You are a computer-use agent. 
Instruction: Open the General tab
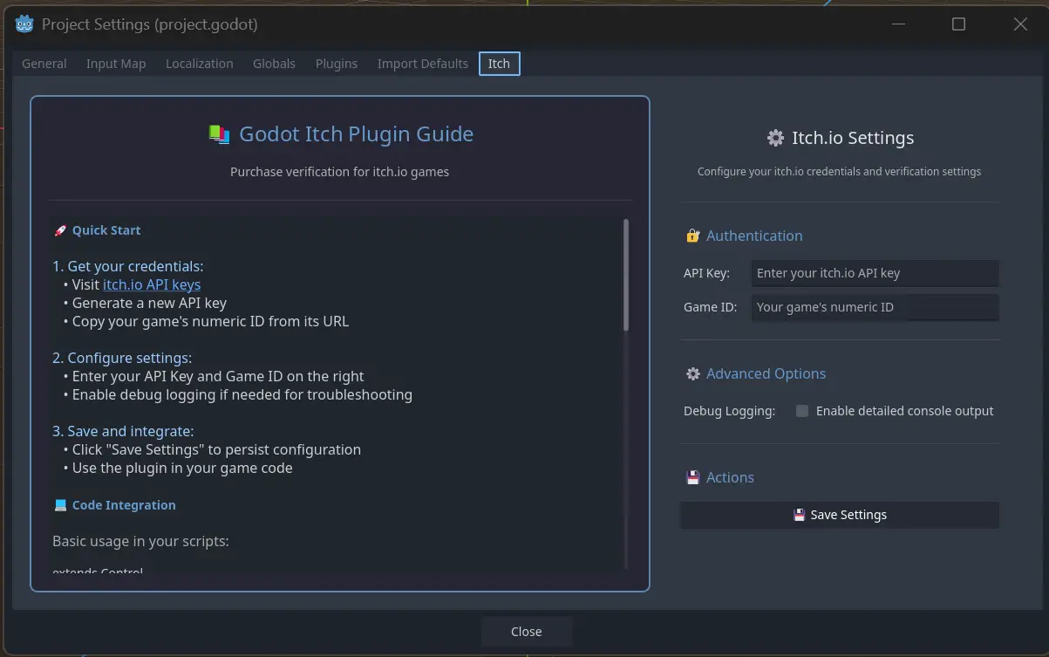44,64
